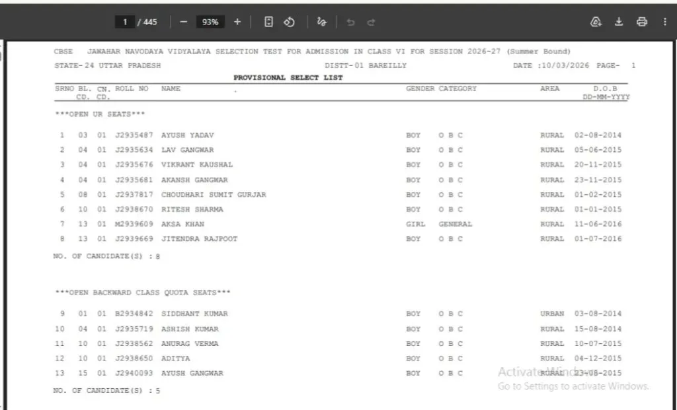This screenshot has width=677, height=410.
Task: Click the zoom out minus button
Action: point(183,22)
